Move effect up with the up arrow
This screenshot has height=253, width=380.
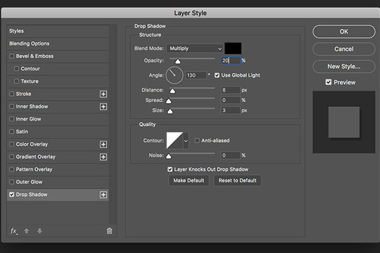[x=27, y=231]
